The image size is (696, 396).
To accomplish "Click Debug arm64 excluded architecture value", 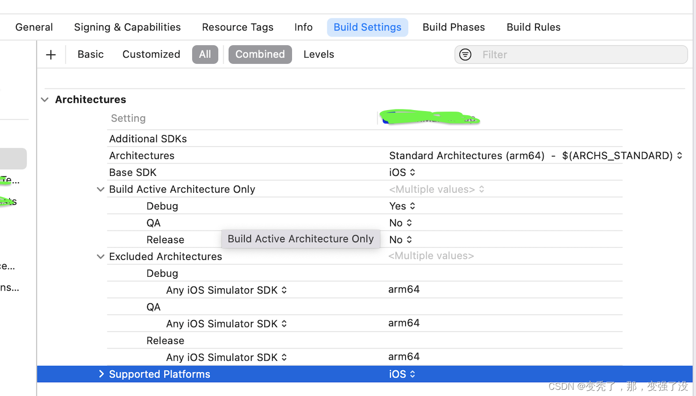I will (x=404, y=290).
